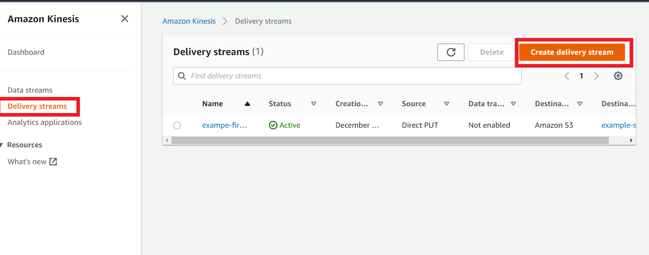Click the Delete button
Screen dimensions: 649x255
492,52
